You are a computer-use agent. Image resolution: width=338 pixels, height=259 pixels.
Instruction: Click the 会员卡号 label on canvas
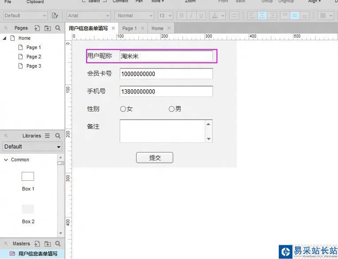tap(99, 73)
